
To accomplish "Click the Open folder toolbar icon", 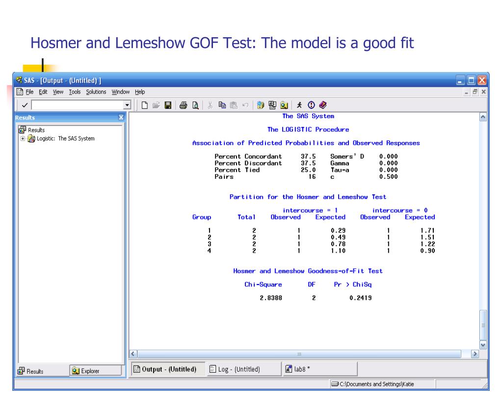I will click(156, 105).
